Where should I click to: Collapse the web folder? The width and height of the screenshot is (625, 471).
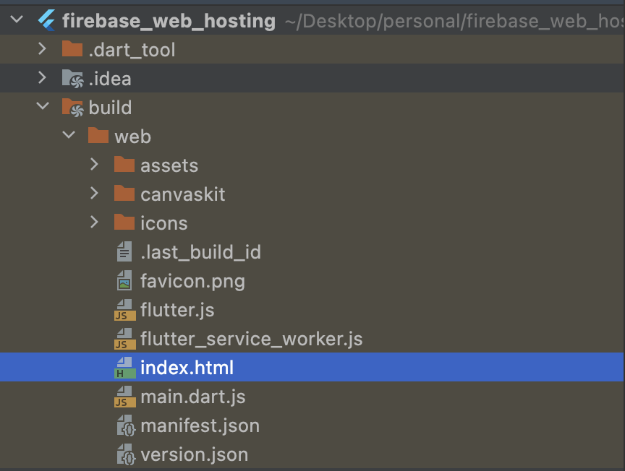(69, 135)
